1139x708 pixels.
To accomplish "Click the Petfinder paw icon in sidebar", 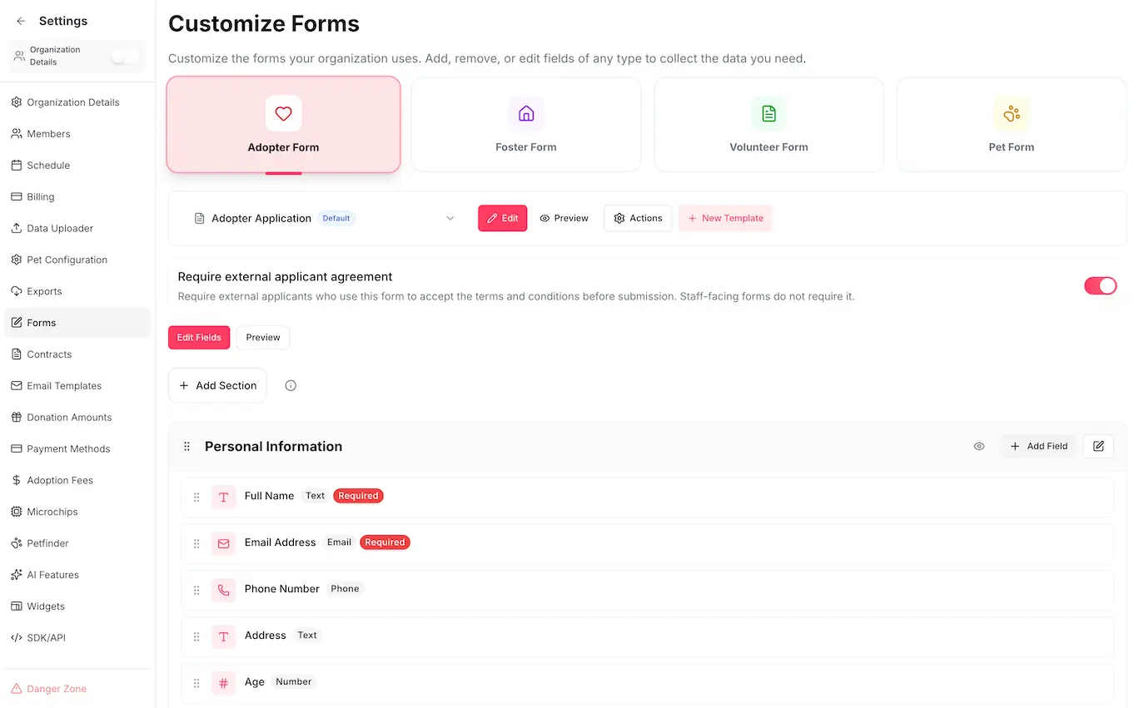I will click(16, 542).
